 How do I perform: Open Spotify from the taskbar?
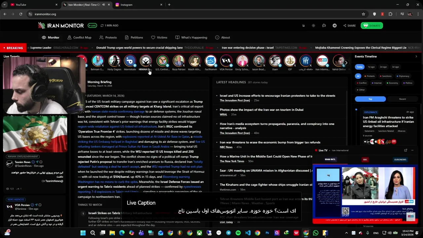(238, 233)
